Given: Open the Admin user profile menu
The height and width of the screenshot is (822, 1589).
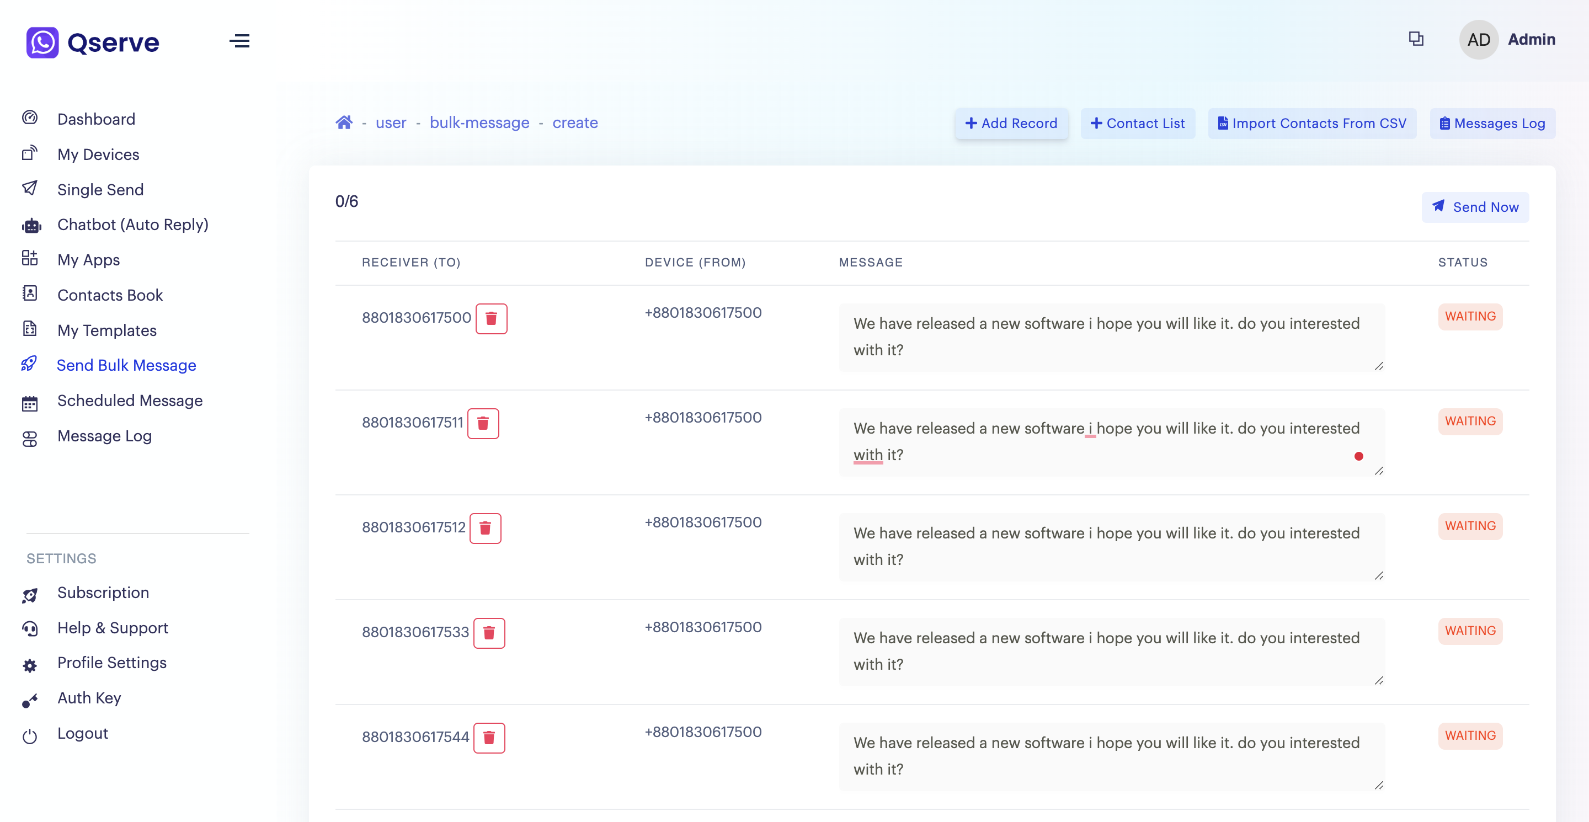Looking at the screenshot, I should tap(1507, 40).
